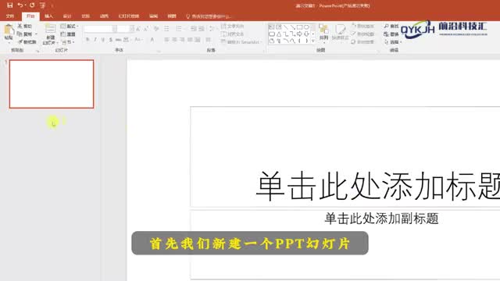Click the New Slide (新建幻灯片) icon

[50, 29]
